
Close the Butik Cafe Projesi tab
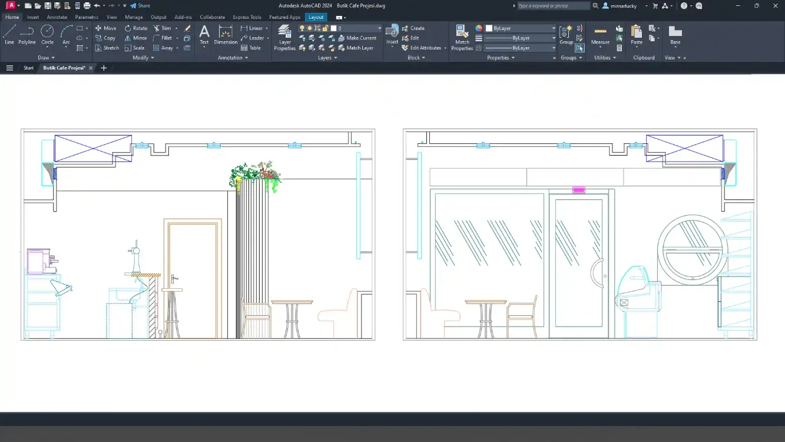[x=91, y=68]
